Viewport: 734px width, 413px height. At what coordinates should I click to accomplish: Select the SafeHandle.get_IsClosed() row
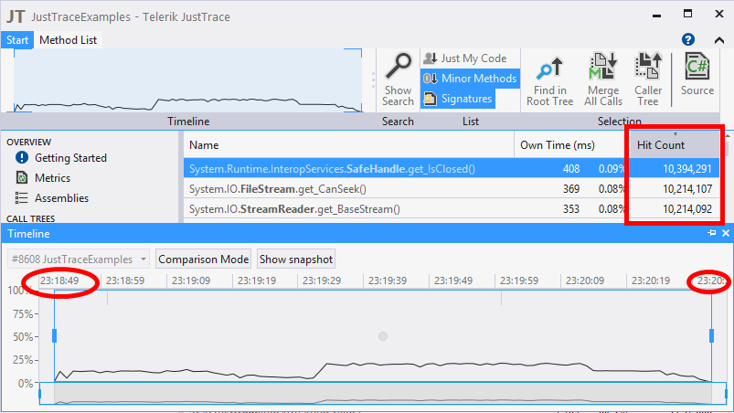click(x=452, y=169)
